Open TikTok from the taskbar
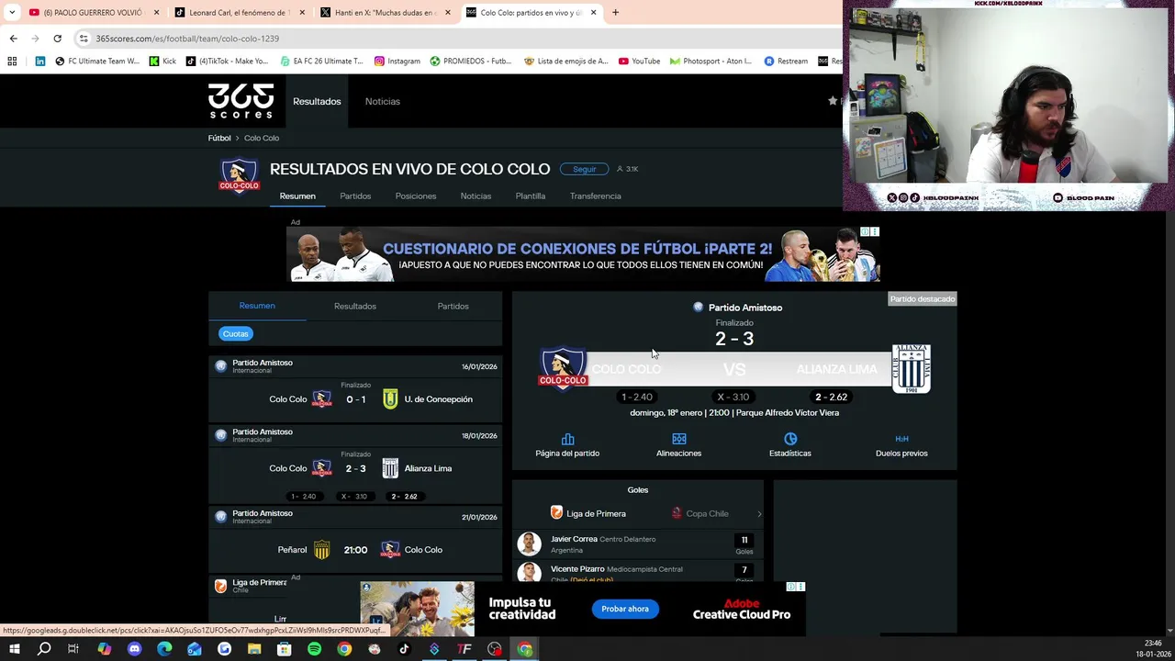 point(404,649)
